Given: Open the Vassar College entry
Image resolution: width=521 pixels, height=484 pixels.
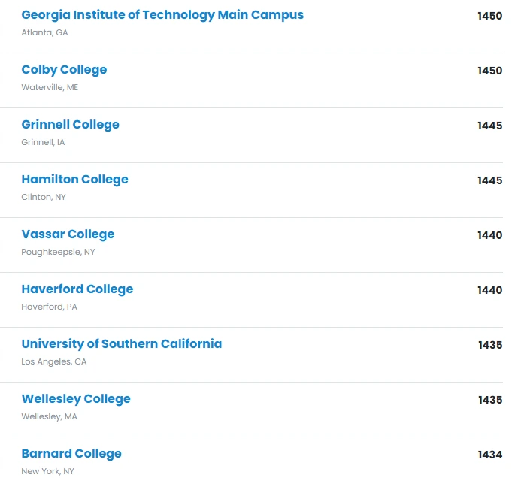Looking at the screenshot, I should (x=68, y=234).
